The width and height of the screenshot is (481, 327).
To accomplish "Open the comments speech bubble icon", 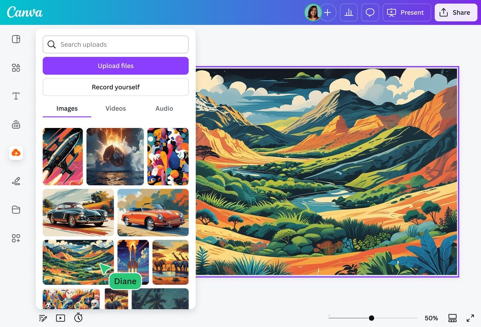I will (370, 13).
